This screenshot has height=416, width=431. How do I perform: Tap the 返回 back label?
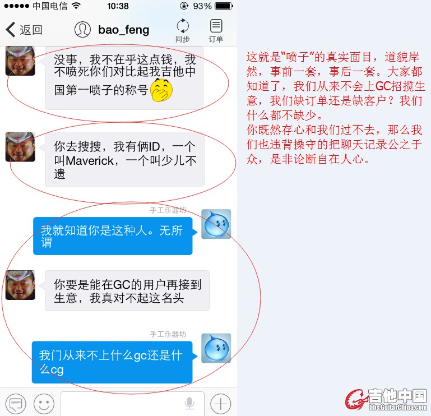(x=31, y=30)
